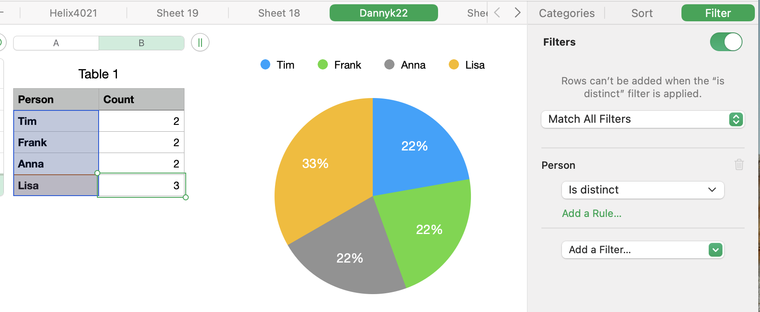Image resolution: width=760 pixels, height=312 pixels.
Task: Switch to the Helix4021 sheet tab
Action: (x=73, y=13)
